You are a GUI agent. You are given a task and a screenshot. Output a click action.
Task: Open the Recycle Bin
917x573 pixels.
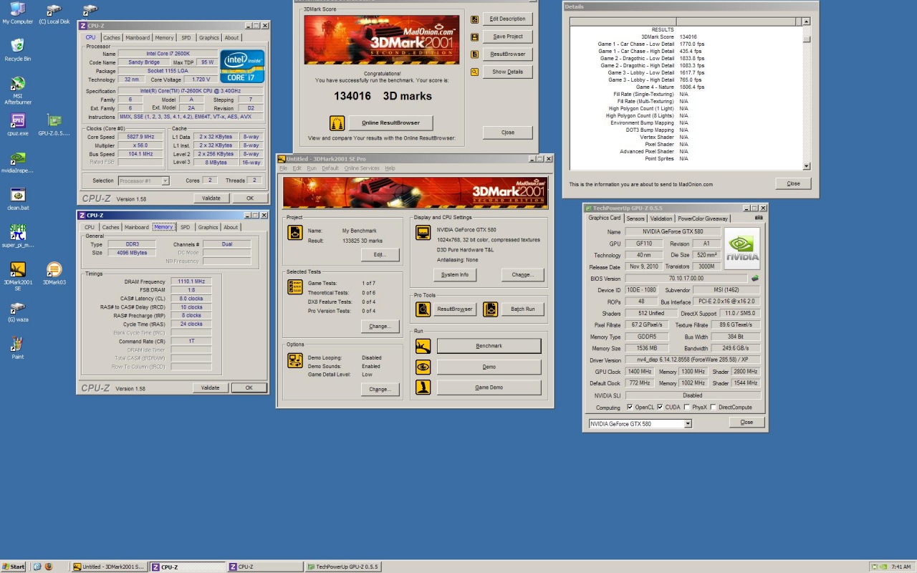pos(17,47)
